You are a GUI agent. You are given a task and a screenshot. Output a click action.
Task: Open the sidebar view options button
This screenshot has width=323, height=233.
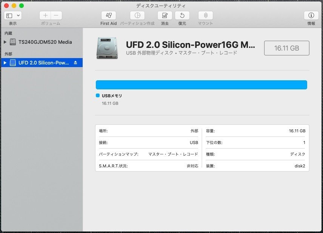13,15
